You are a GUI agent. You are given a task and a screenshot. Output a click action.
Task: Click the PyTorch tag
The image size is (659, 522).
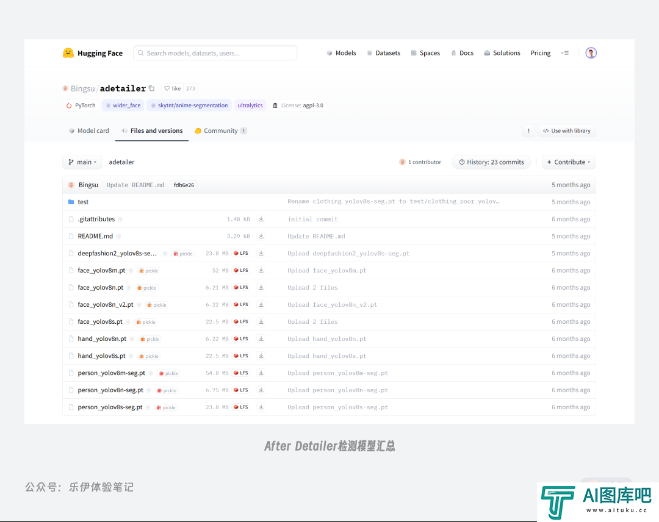81,105
